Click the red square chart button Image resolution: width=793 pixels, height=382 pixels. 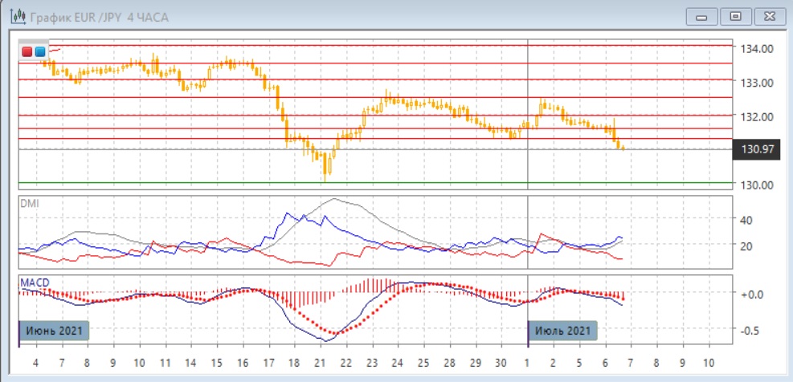click(27, 51)
